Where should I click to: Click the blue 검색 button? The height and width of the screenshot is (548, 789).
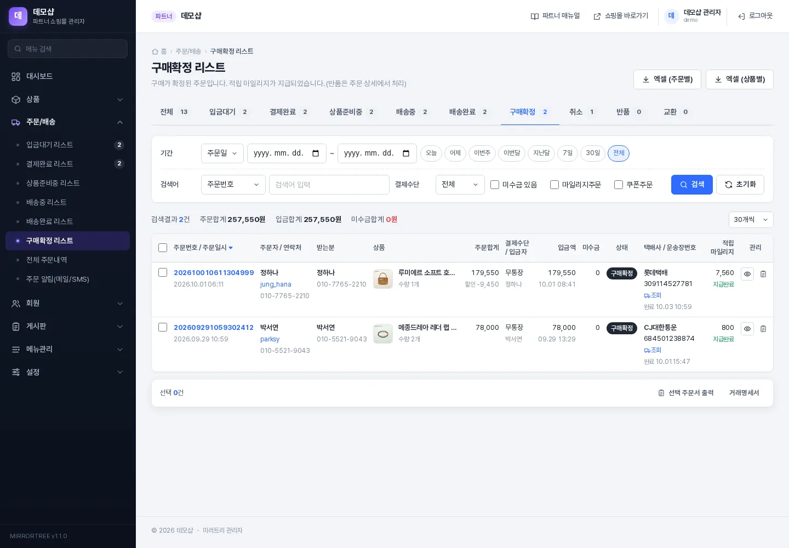(692, 185)
